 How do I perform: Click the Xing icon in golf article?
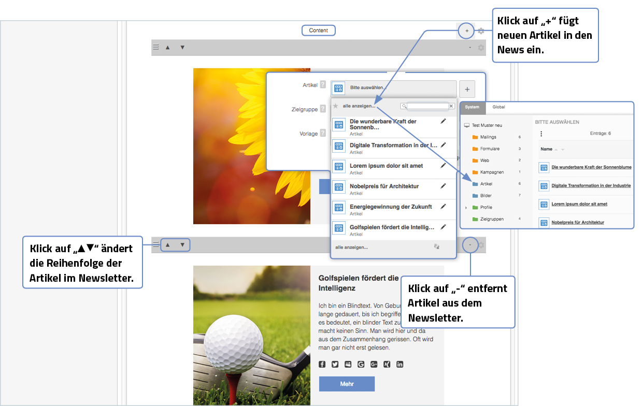(387, 364)
